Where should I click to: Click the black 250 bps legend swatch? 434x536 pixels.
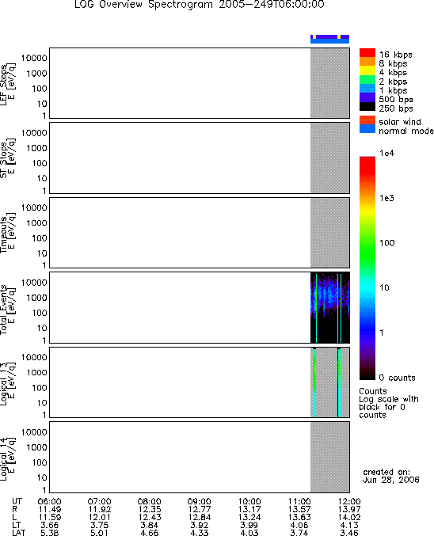pos(367,106)
